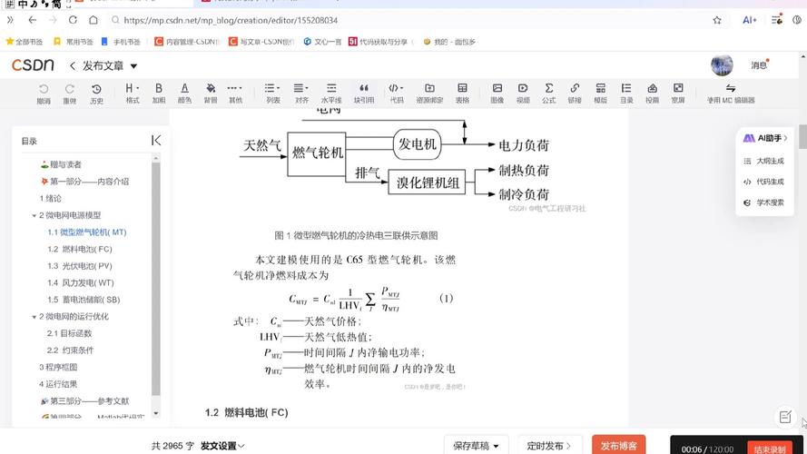807x454 pixels.
Task: Select outline entry '第三部分——参考文献'
Action: coord(84,401)
